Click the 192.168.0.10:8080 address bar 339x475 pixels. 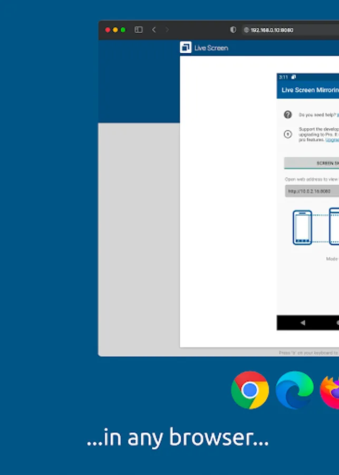(290, 30)
